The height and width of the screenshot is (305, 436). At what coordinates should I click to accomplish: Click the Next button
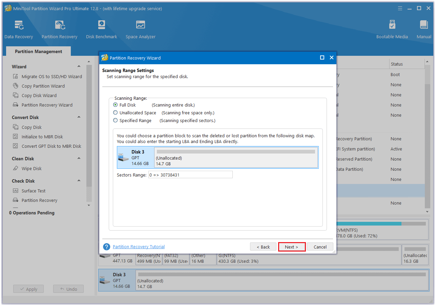click(x=292, y=247)
